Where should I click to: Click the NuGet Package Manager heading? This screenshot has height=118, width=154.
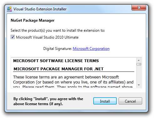33,20
